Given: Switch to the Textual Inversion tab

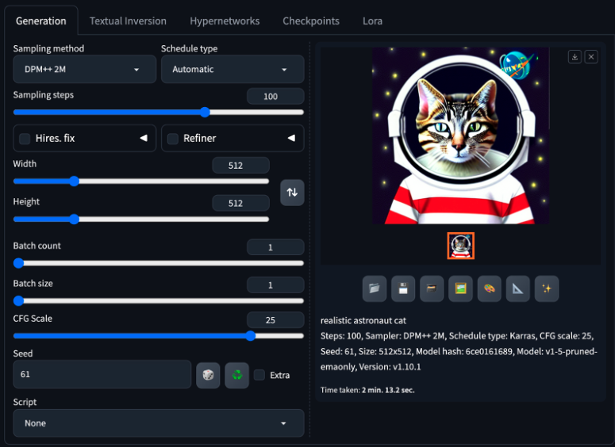Looking at the screenshot, I should (x=128, y=21).
